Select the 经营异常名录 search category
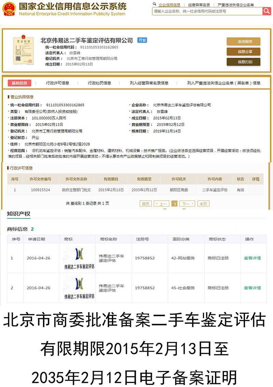This screenshot has width=273, height=387. pos(199,5)
